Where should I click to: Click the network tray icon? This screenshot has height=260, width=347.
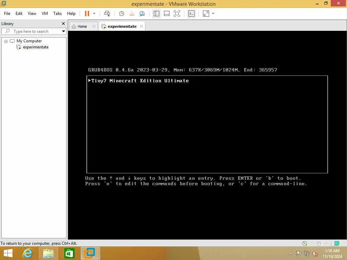pos(307,253)
